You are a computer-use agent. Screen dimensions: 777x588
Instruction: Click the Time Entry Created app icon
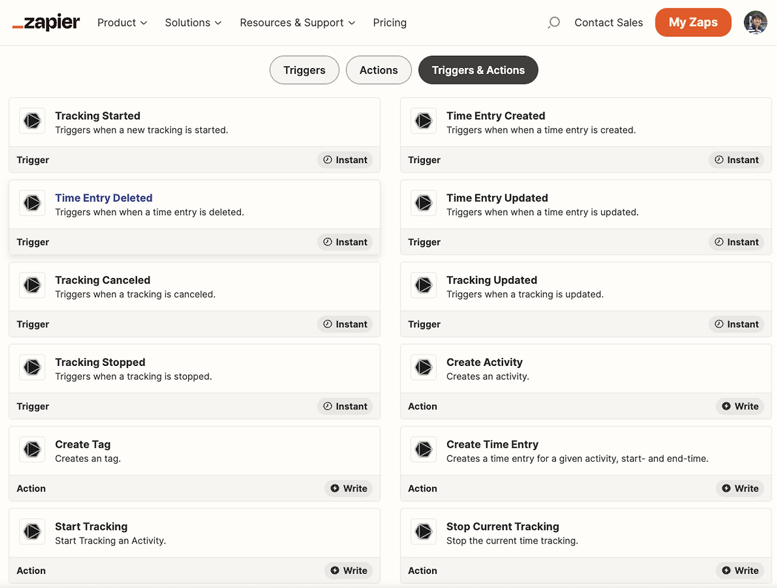coord(424,121)
